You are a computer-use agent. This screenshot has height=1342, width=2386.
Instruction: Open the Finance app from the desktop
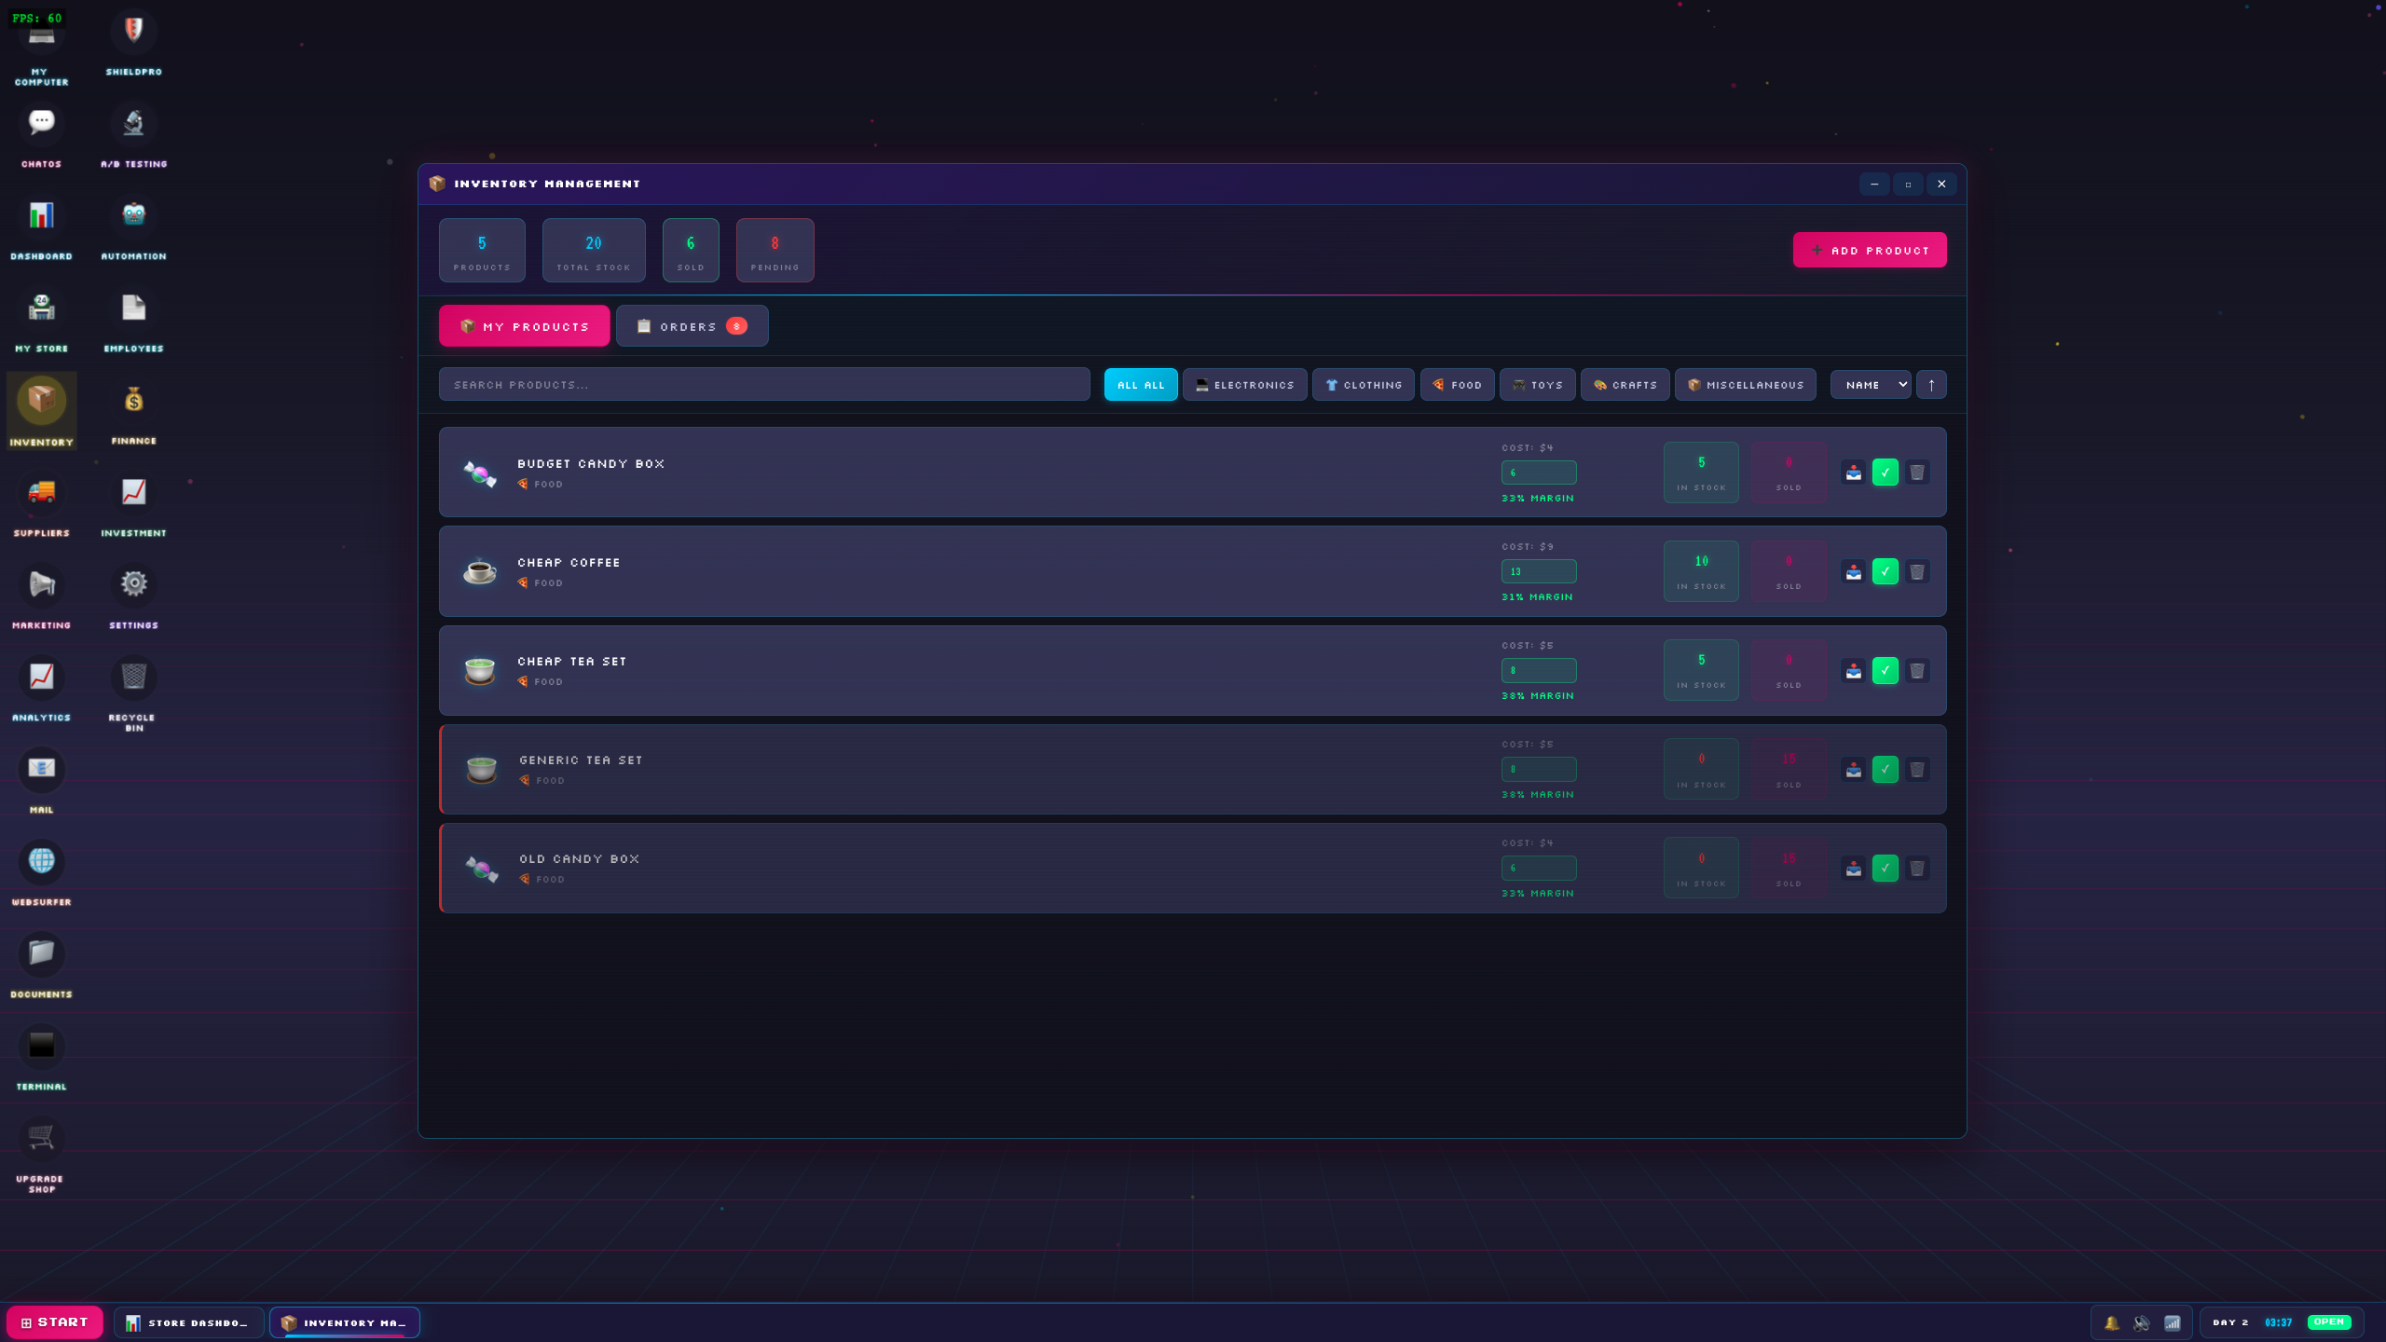(133, 401)
